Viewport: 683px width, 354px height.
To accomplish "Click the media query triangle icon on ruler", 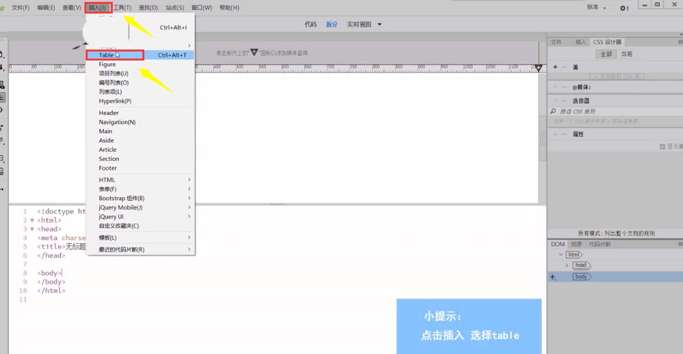I will pos(254,53).
